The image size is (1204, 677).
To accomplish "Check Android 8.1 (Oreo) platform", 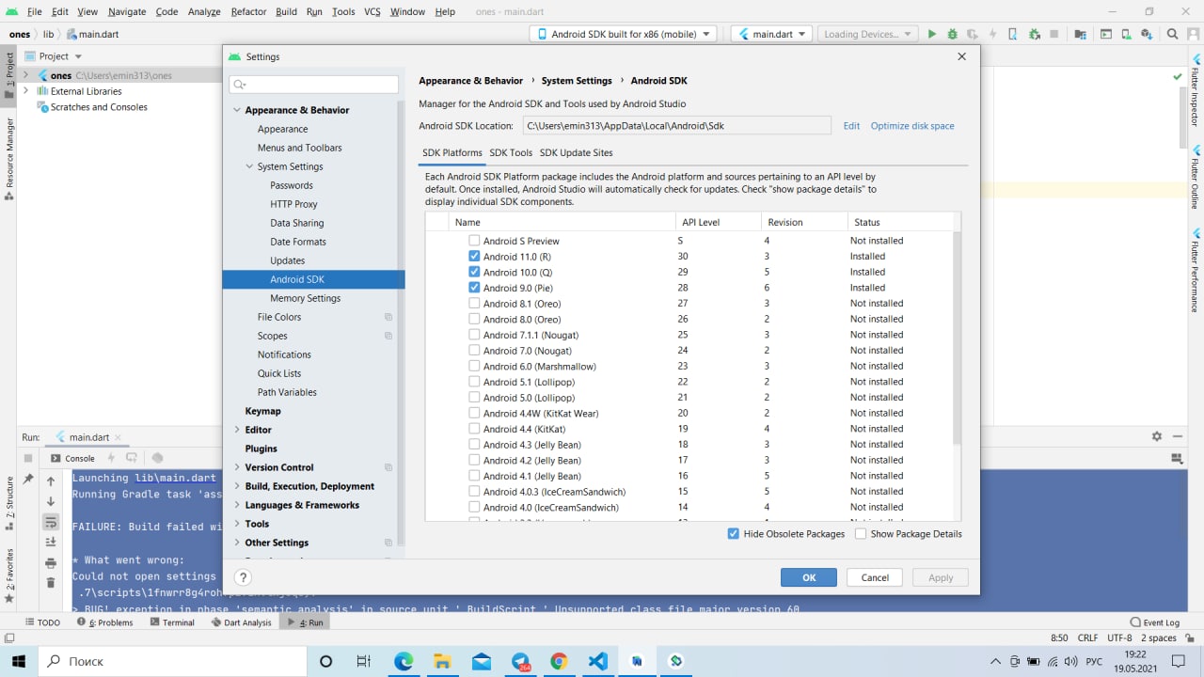I will [x=474, y=303].
